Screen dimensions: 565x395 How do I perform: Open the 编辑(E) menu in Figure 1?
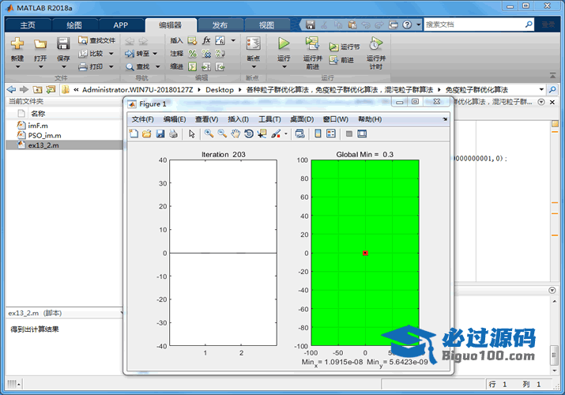[x=175, y=119]
